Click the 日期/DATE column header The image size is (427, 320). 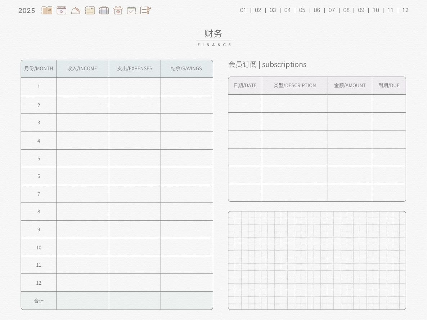(x=245, y=86)
